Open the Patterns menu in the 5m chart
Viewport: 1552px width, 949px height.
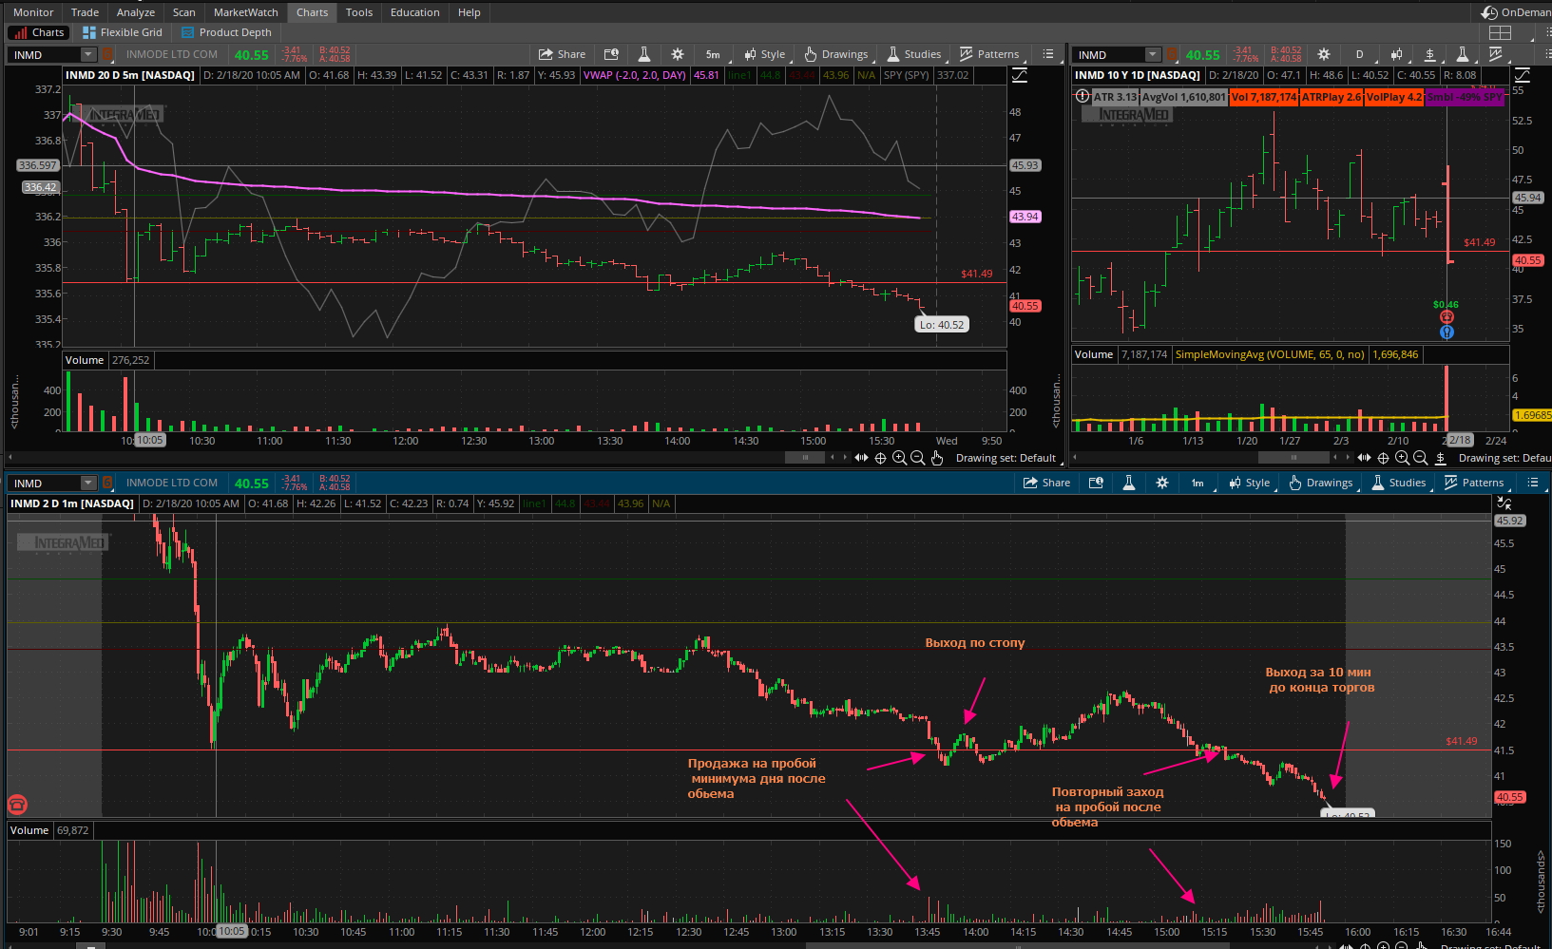tap(988, 54)
